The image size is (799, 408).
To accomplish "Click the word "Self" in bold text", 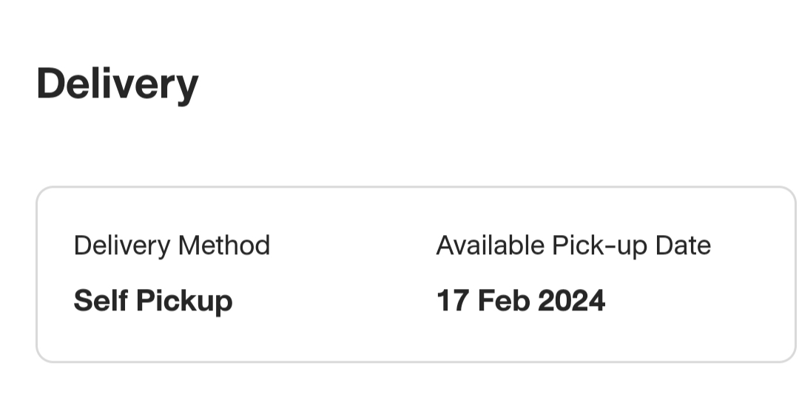I will pos(100,301).
